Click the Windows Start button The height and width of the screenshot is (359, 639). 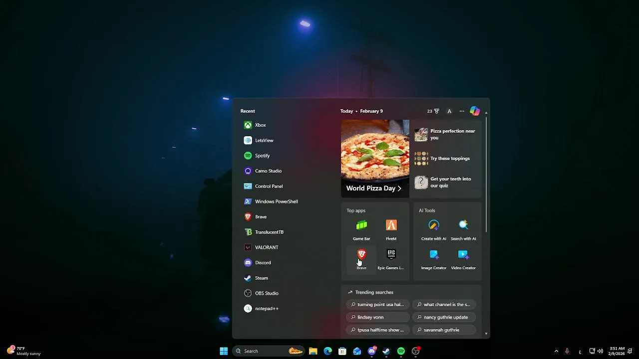click(x=224, y=351)
